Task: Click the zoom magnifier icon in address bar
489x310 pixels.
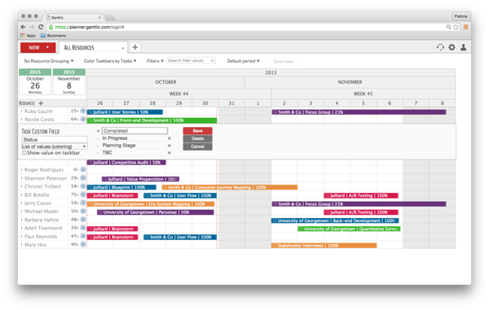Action: point(448,27)
